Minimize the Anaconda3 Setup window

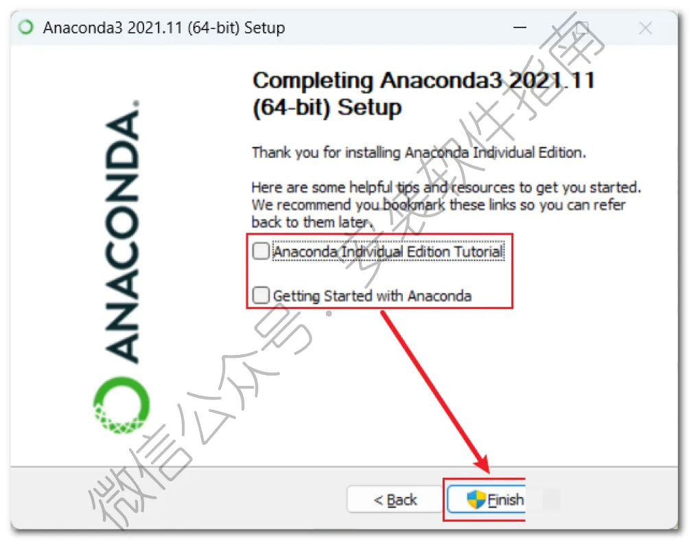[519, 27]
